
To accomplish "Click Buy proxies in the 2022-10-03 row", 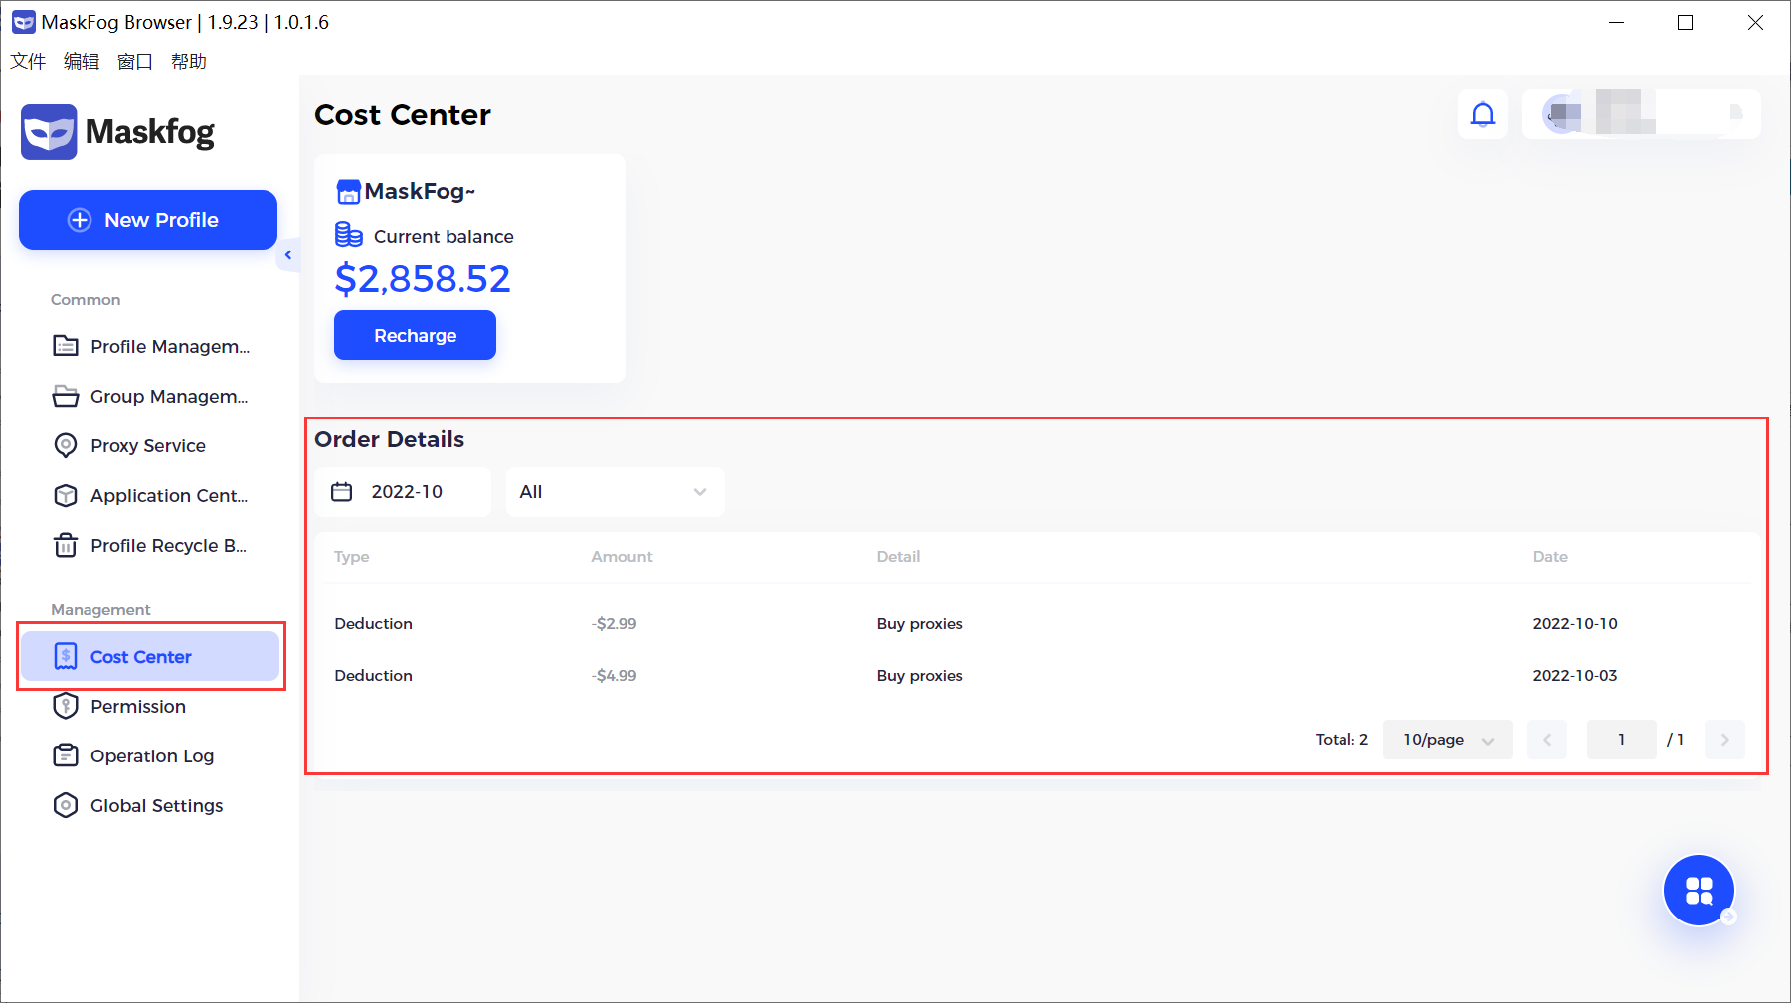I will click(x=920, y=675).
